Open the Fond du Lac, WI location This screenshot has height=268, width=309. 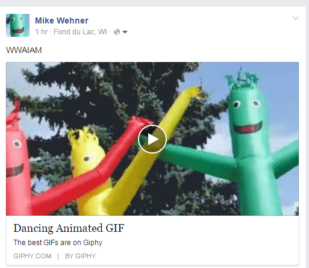pyautogui.click(x=80, y=32)
